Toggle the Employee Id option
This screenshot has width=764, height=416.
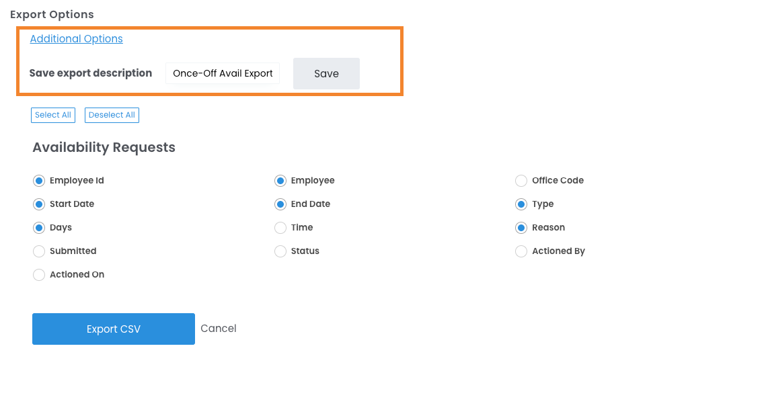pyautogui.click(x=39, y=181)
